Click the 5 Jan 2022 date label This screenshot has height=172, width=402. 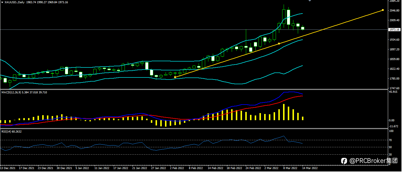82,168
